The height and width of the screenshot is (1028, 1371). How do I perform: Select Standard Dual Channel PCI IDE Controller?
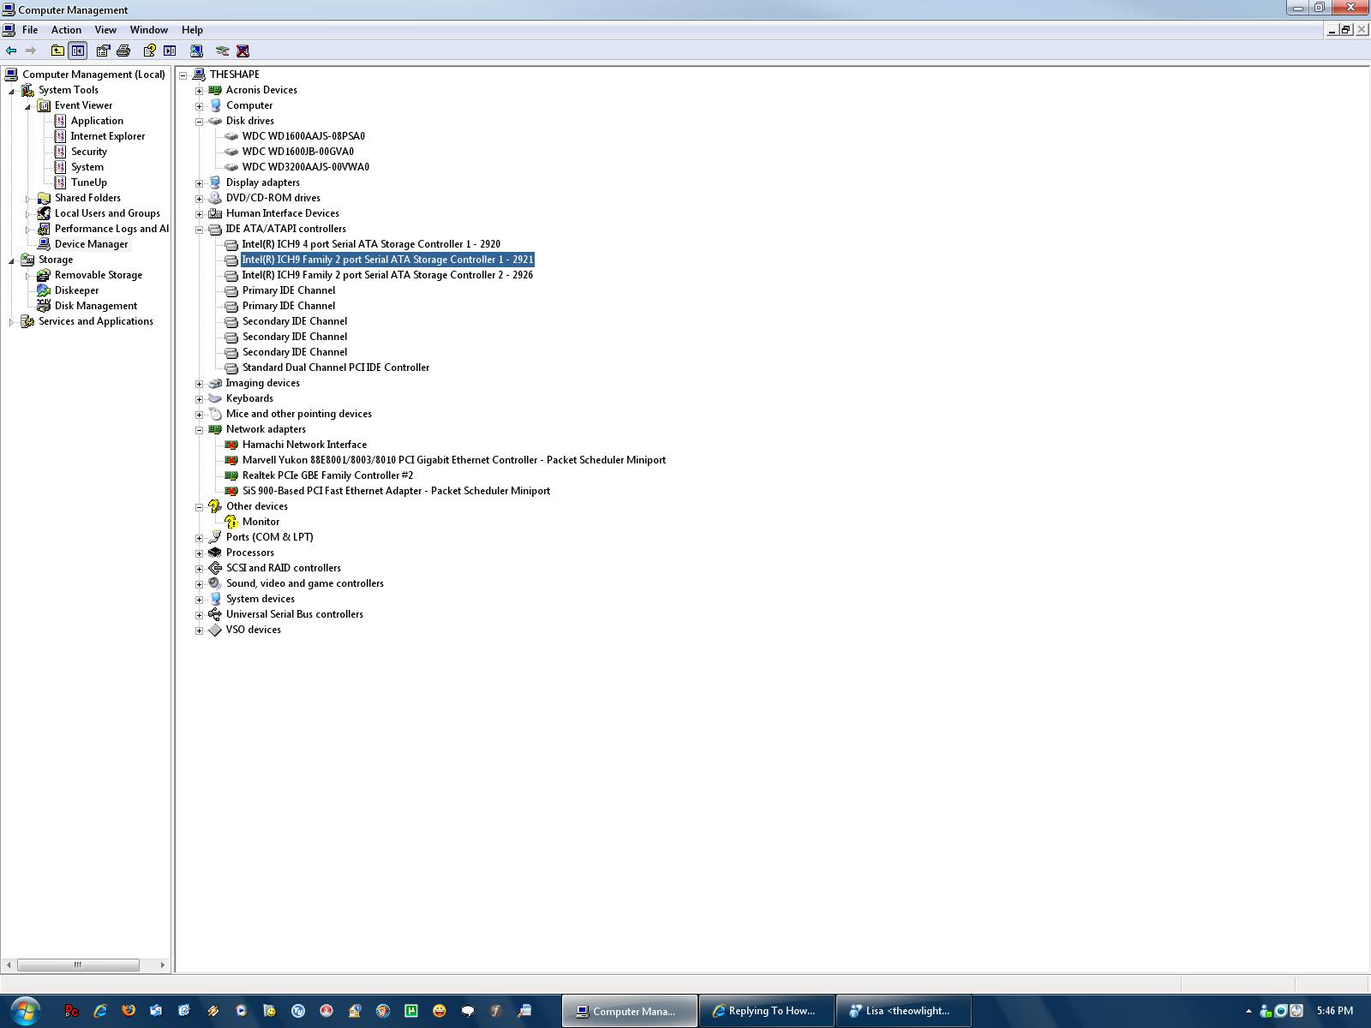point(336,368)
